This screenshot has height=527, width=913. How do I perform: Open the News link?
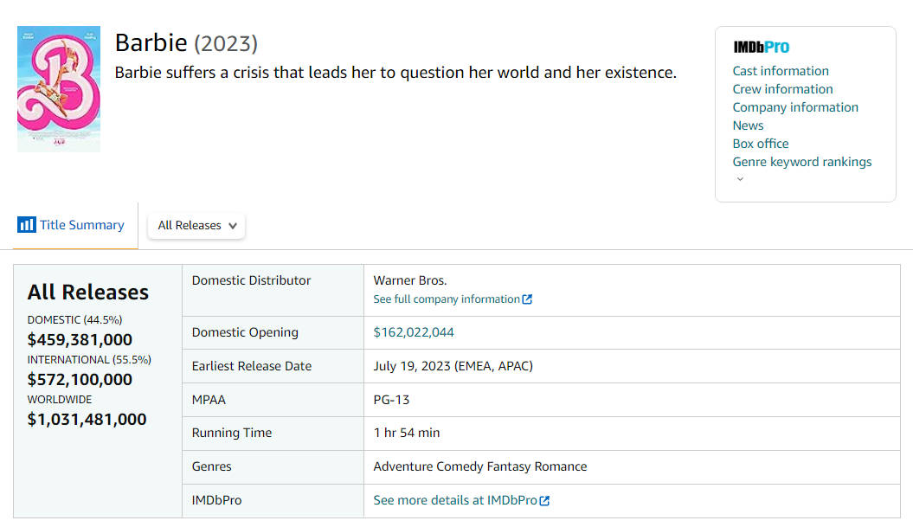(748, 125)
